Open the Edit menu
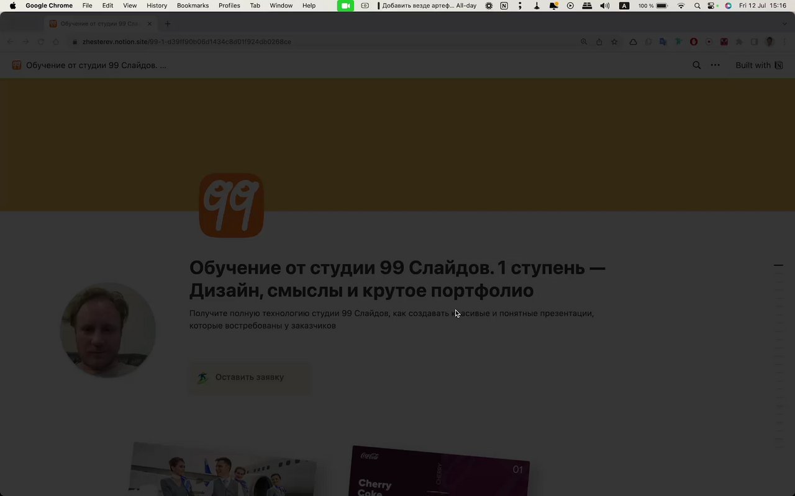This screenshot has height=496, width=795. click(x=108, y=6)
